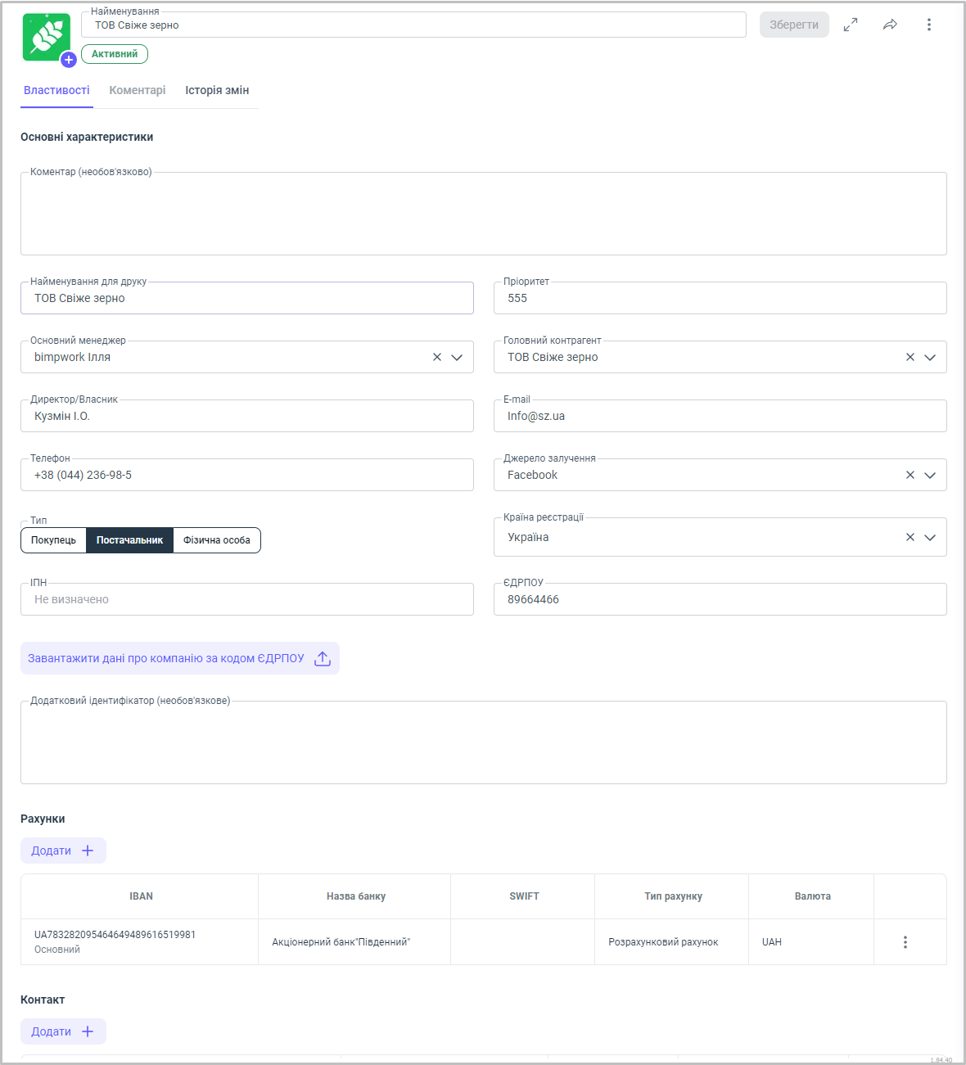Clear the Джерело залучення Facebook value
The width and height of the screenshot is (966, 1065).
click(x=910, y=475)
